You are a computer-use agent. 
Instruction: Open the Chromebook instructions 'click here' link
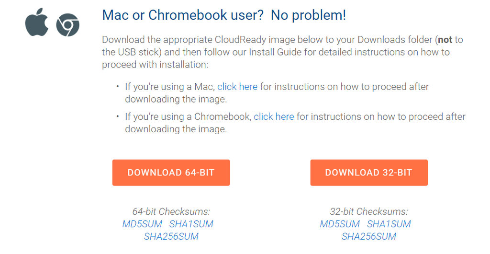pyautogui.click(x=274, y=116)
